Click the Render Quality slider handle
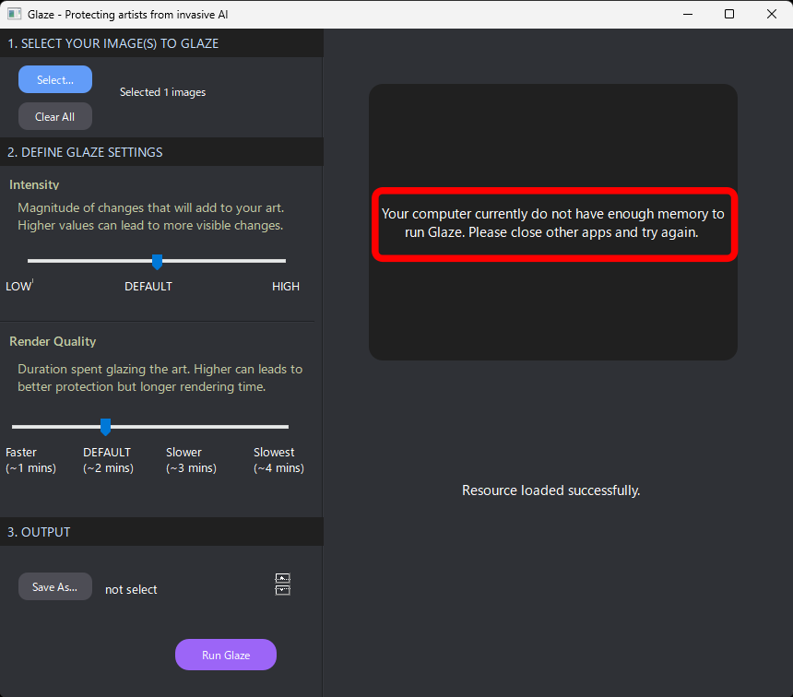The height and width of the screenshot is (697, 793). (x=106, y=427)
